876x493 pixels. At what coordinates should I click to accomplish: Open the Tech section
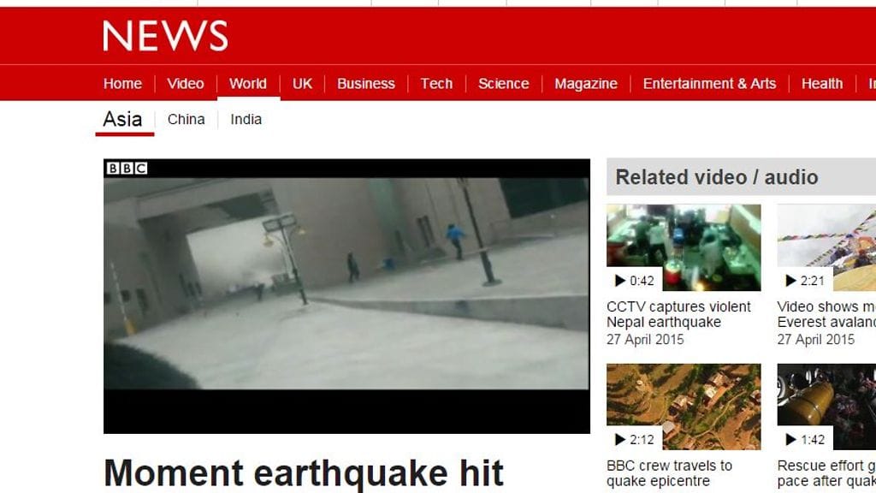[x=436, y=84]
